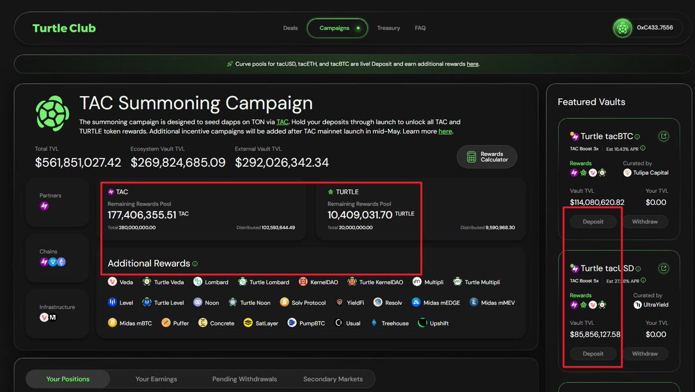Deposit into the Turtle tacBTC vault

[x=593, y=222]
